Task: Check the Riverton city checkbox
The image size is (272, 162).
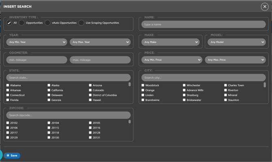Action: pos(225,90)
